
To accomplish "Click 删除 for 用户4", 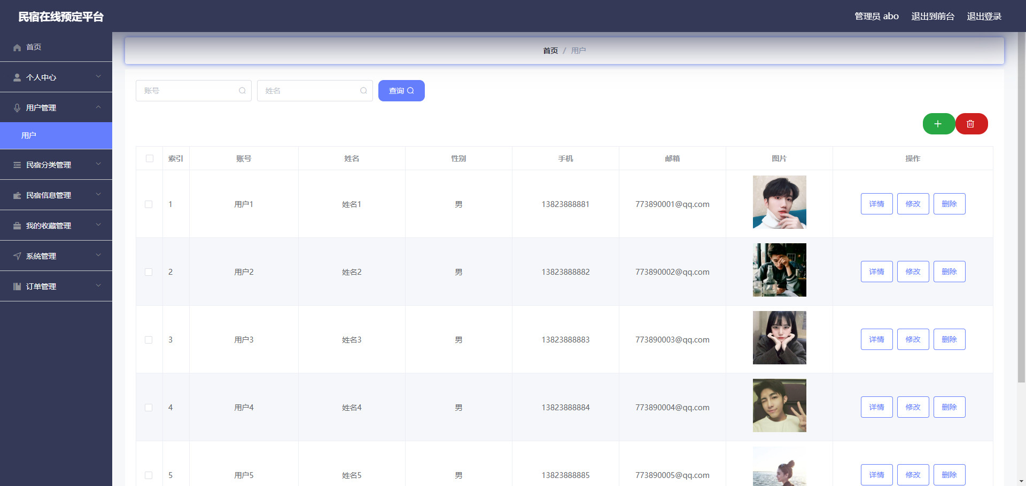I will pos(950,407).
